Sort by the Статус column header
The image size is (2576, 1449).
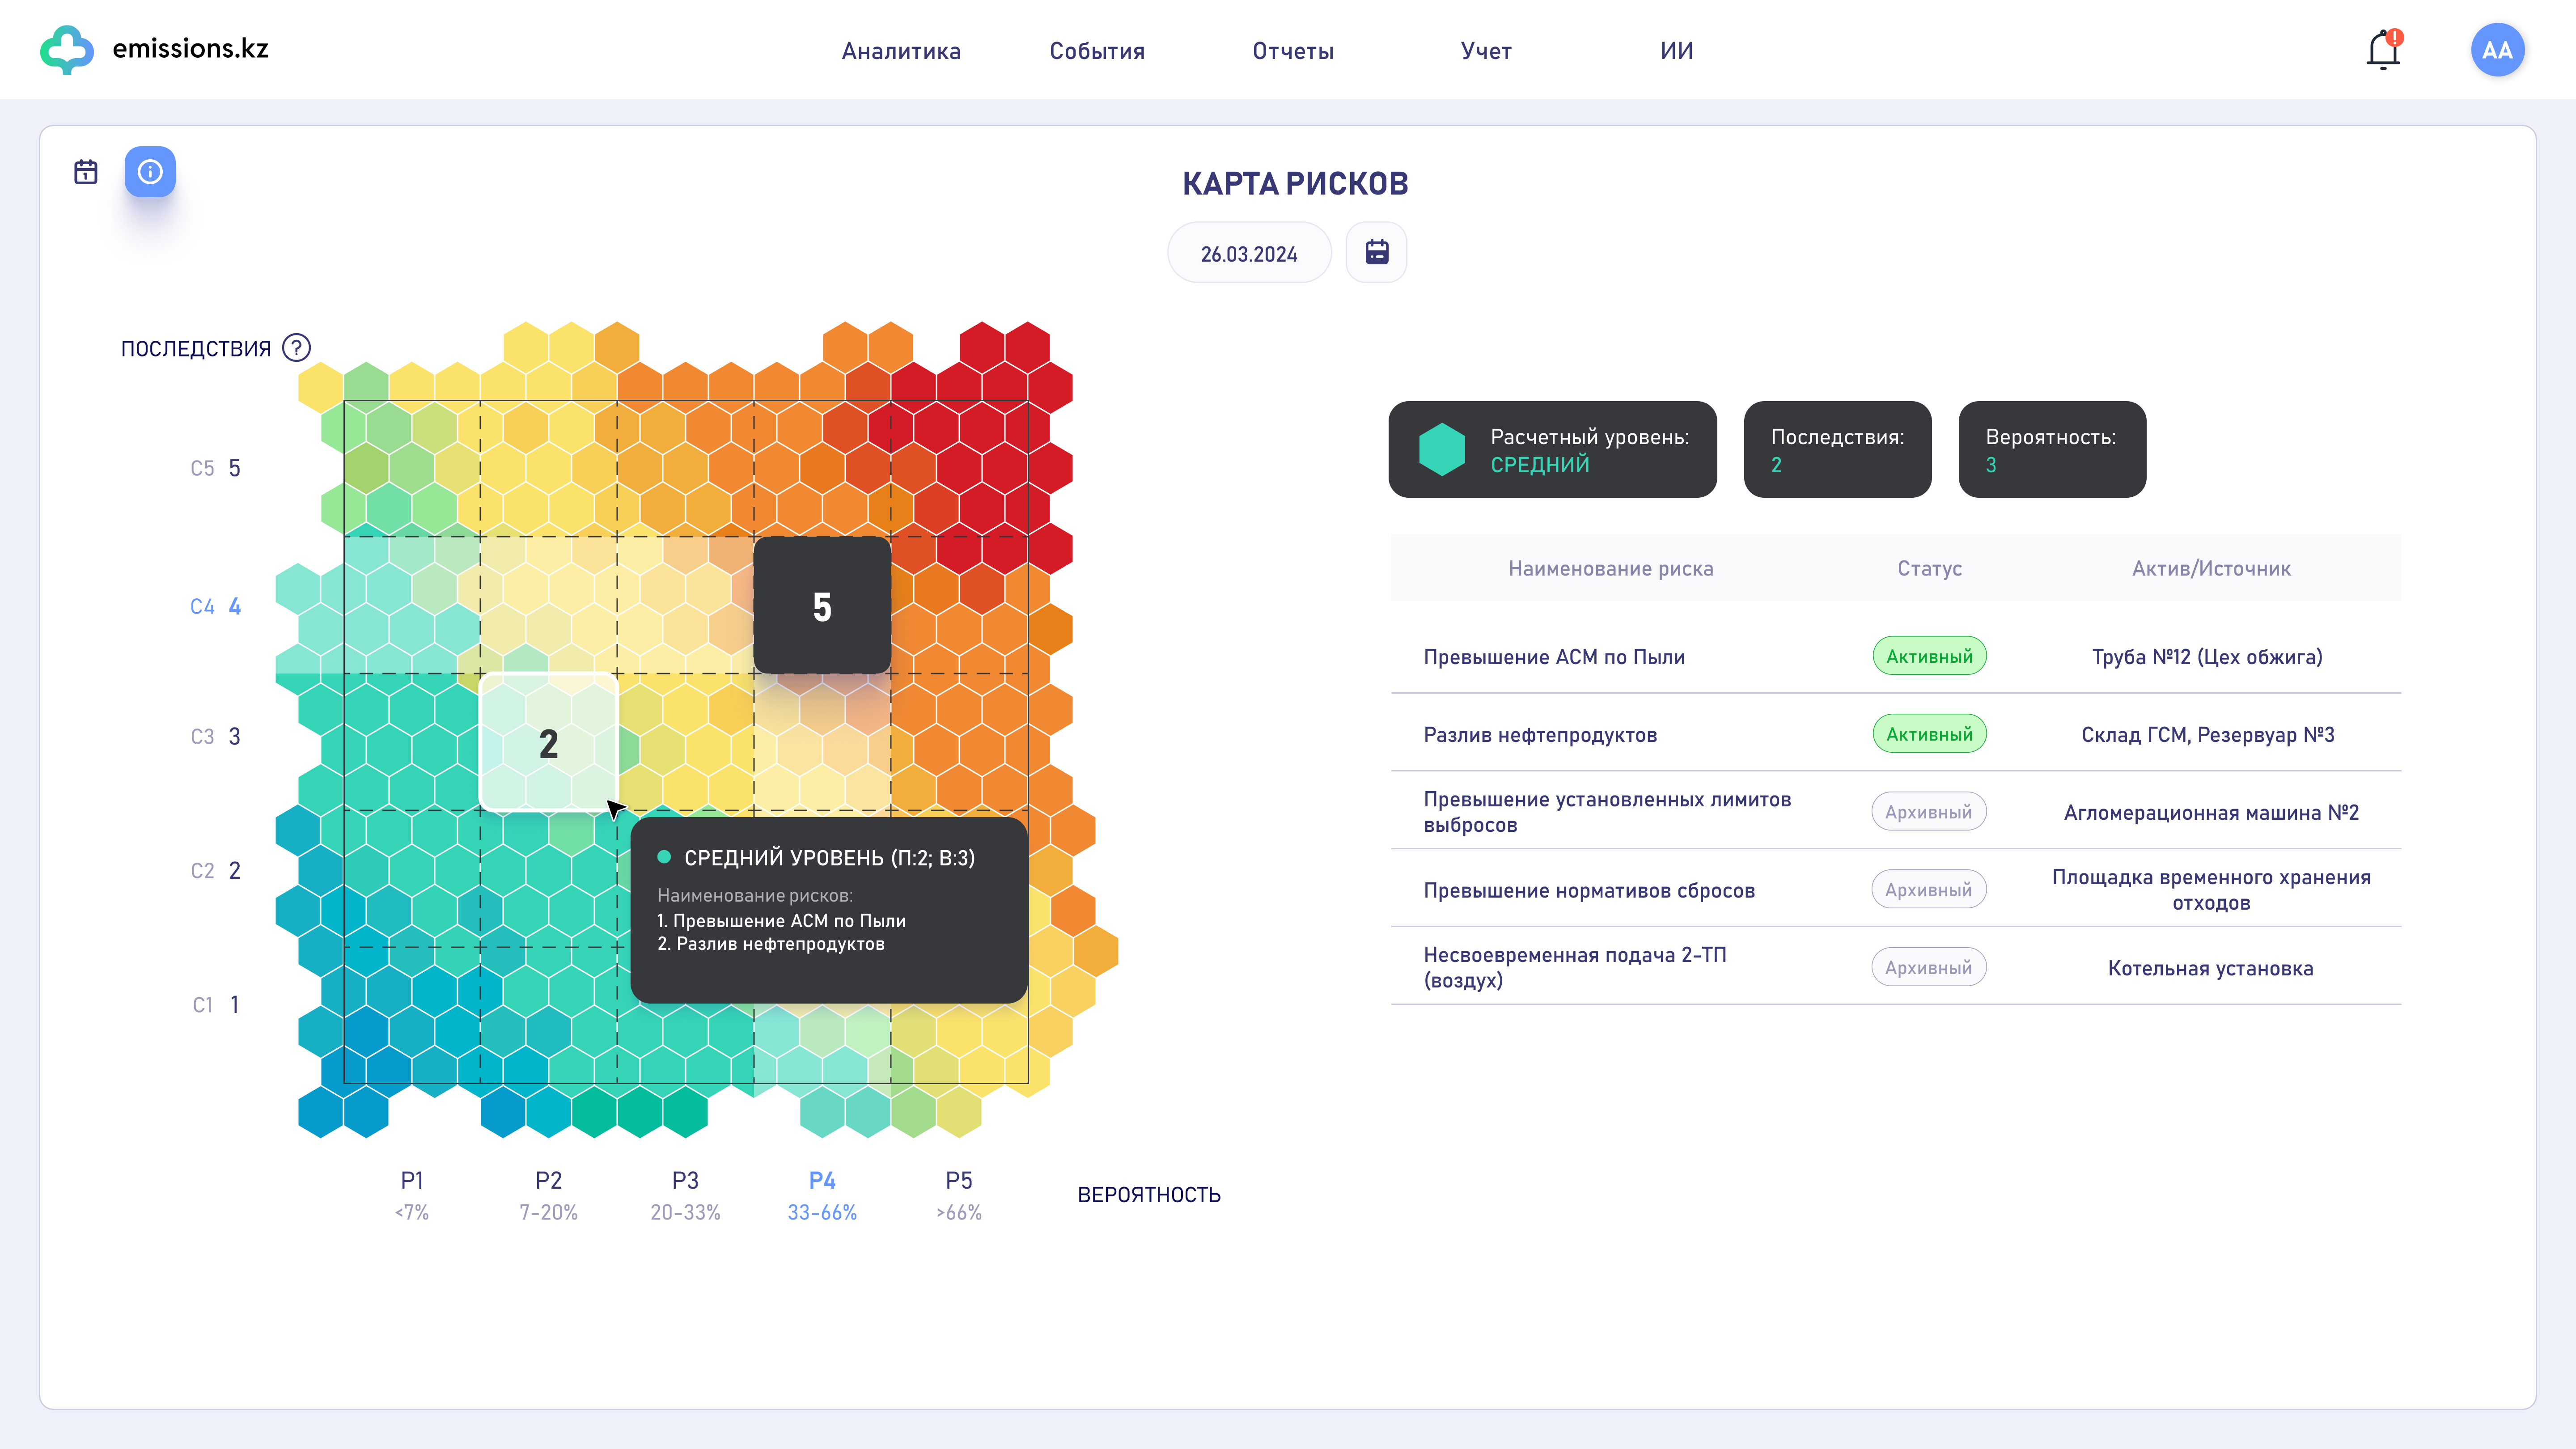[x=1929, y=568]
